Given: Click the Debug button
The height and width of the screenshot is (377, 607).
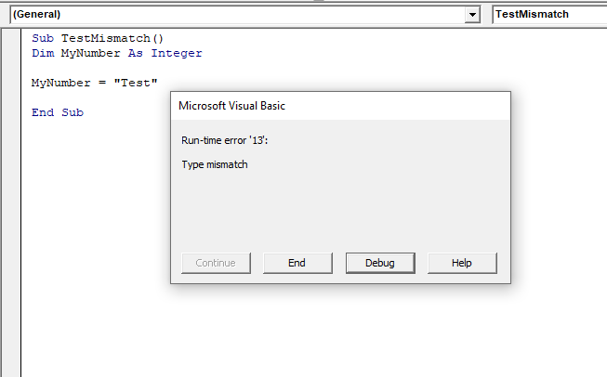Looking at the screenshot, I should pyautogui.click(x=378, y=263).
